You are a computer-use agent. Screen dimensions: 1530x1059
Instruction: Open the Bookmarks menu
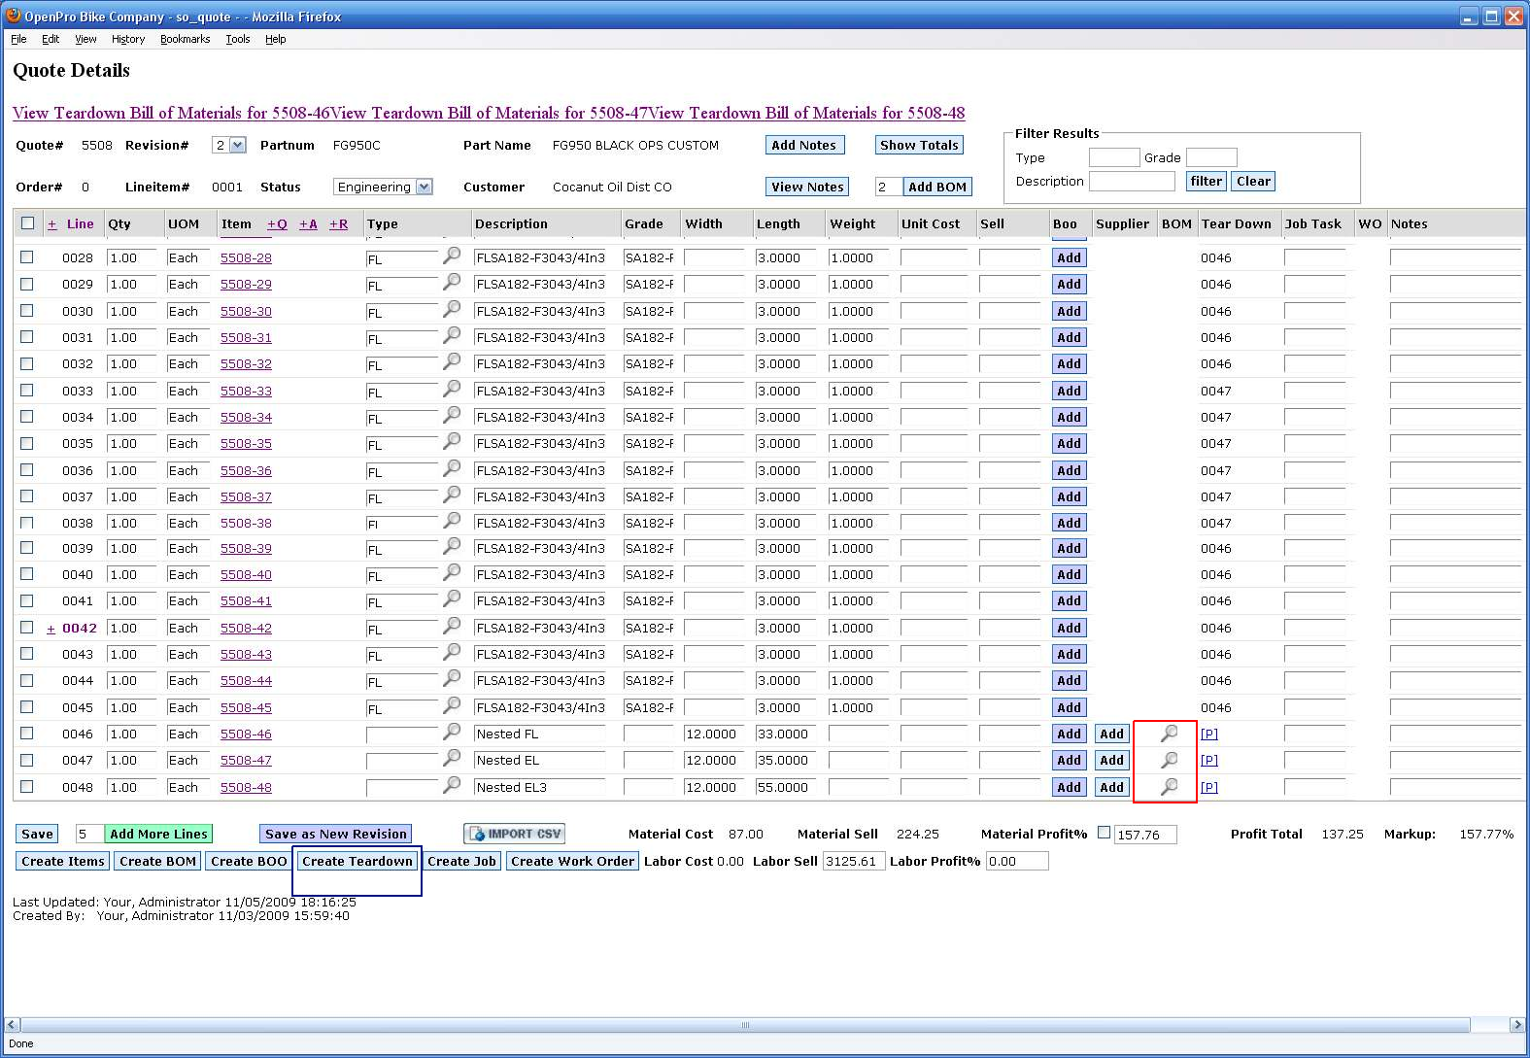[185, 39]
